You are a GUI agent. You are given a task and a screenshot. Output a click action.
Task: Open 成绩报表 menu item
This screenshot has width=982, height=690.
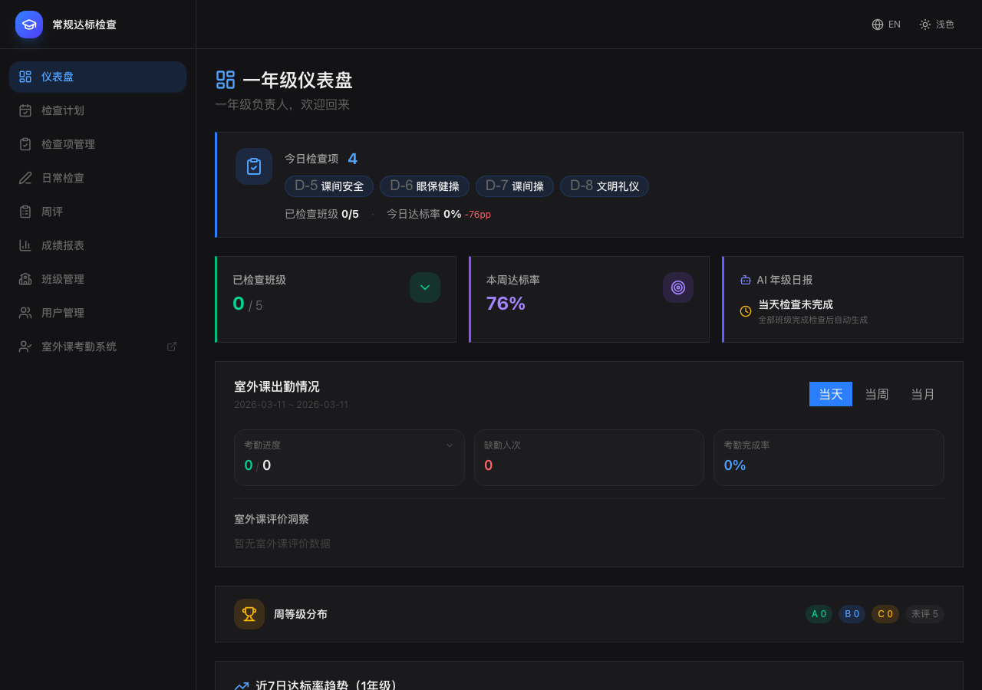point(98,245)
